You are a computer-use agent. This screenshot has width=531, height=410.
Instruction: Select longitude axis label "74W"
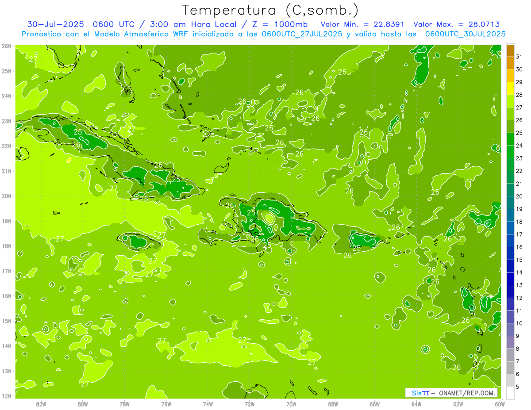(x=208, y=404)
